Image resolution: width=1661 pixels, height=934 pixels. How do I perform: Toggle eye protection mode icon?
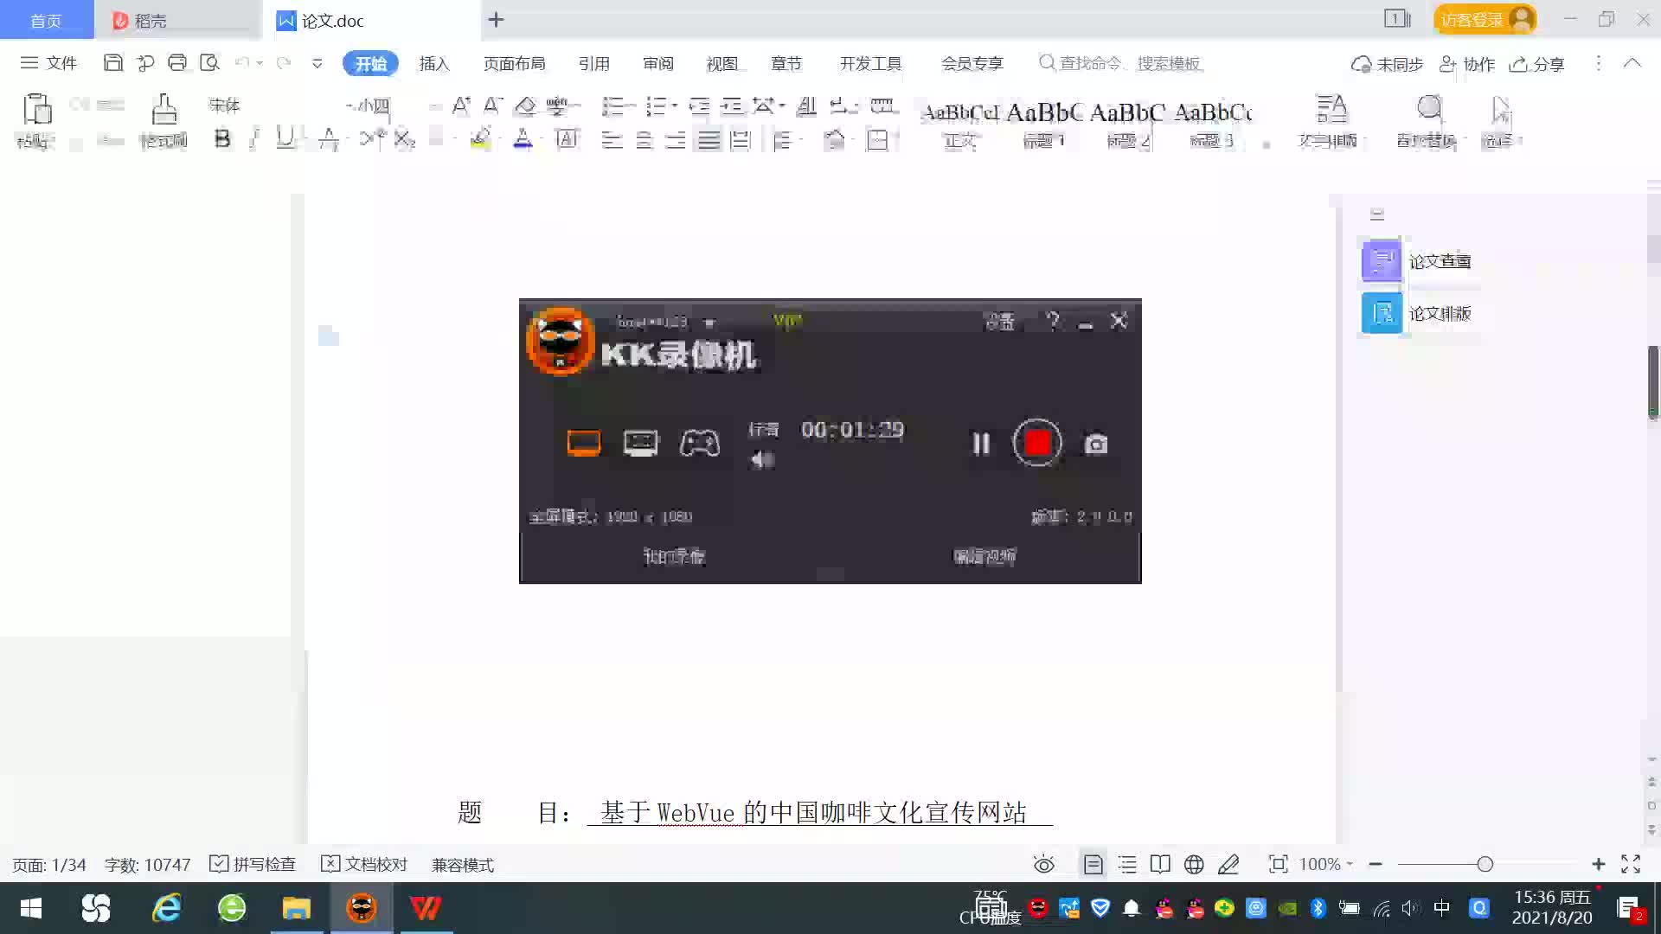(x=1044, y=864)
